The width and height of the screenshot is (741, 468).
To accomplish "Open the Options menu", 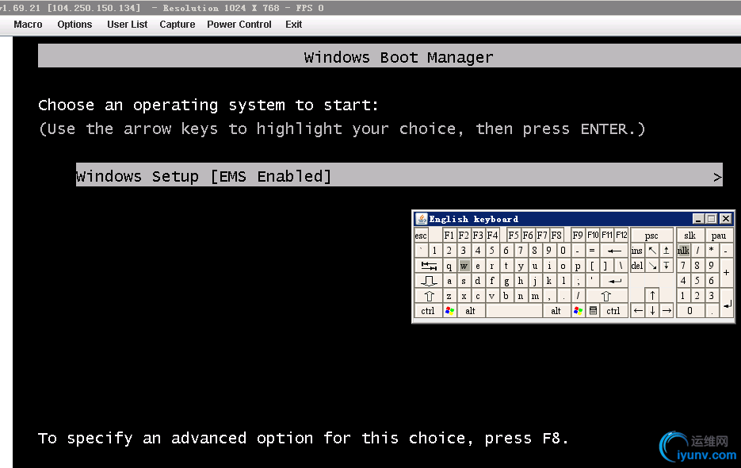I will pos(74,24).
